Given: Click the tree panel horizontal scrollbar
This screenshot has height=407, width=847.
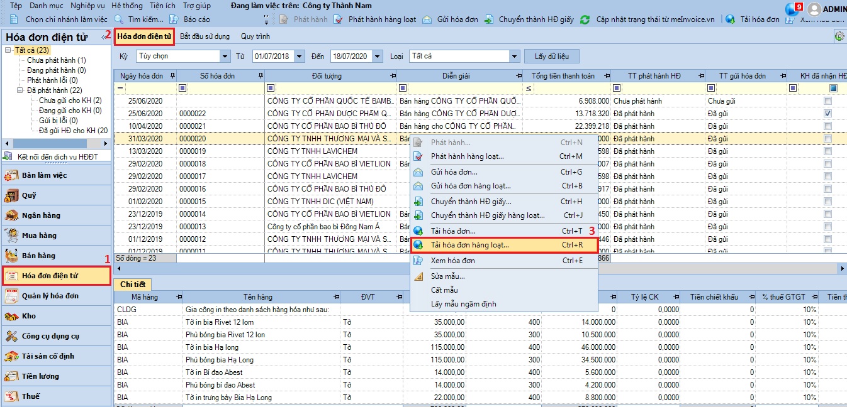Looking at the screenshot, I should point(56,144).
